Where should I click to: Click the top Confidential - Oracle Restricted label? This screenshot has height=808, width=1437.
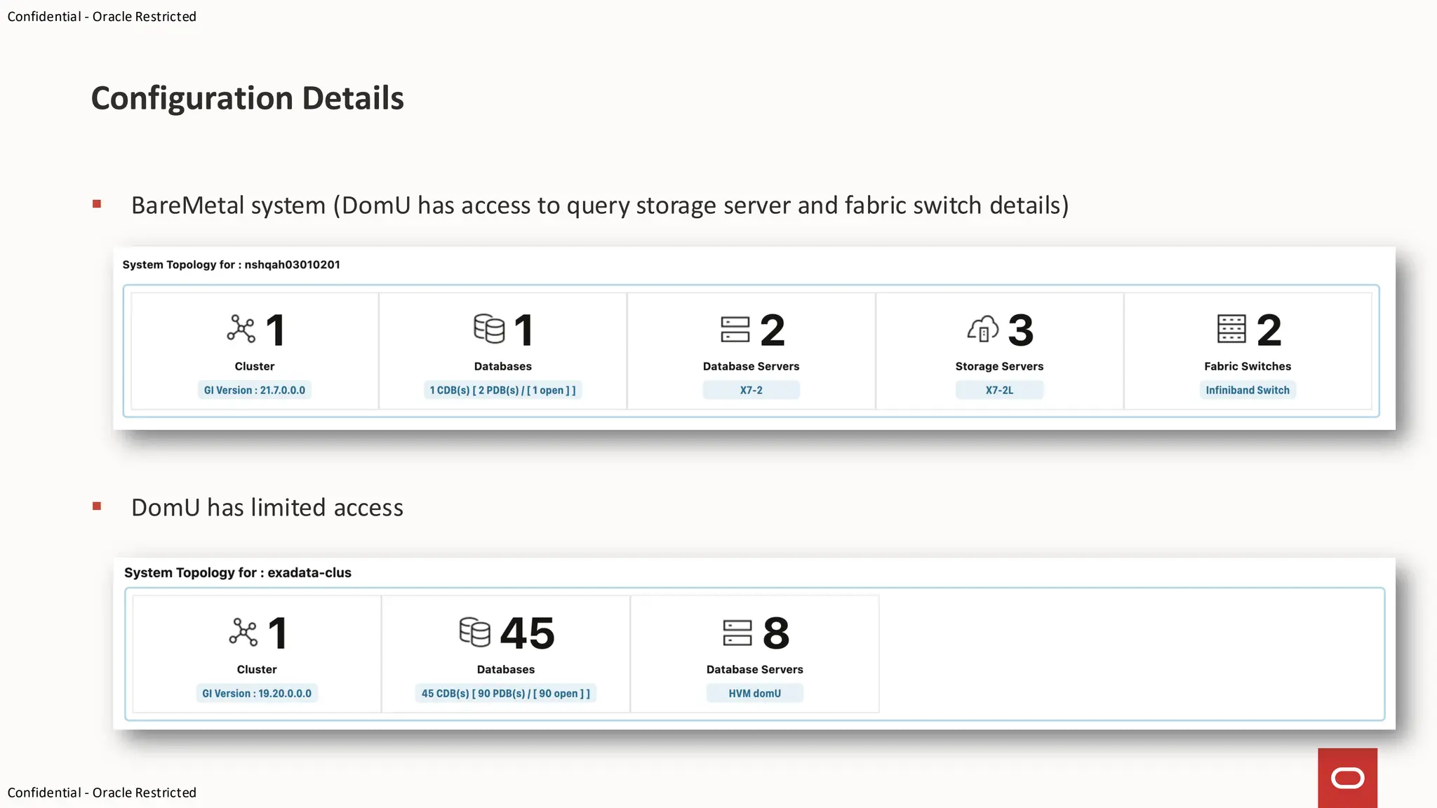pos(102,16)
